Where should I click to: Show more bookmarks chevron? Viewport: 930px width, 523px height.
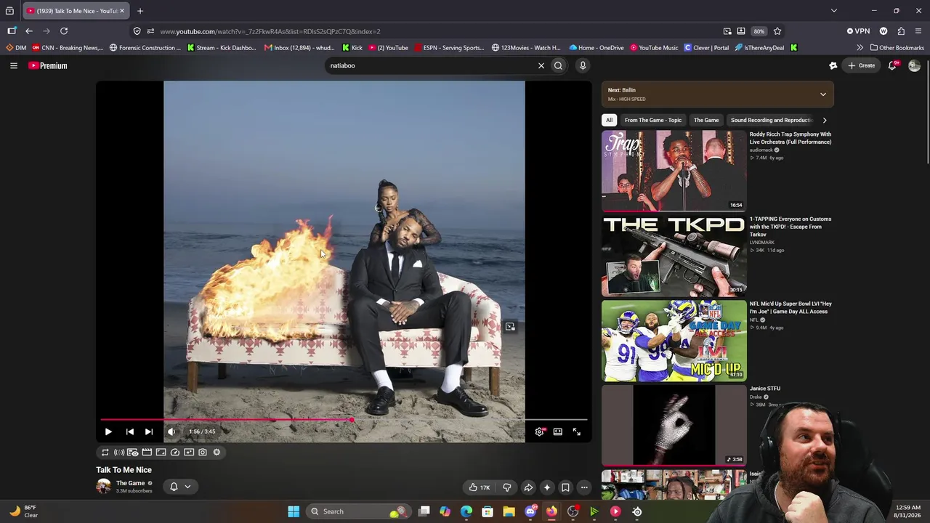click(x=860, y=48)
